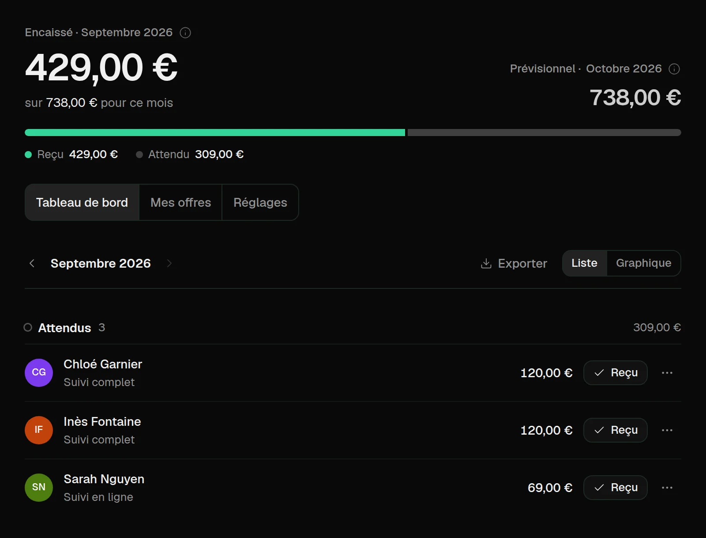Viewport: 706px width, 538px height.
Task: Click the CG avatar for Chloé Garnier
Action: pos(39,373)
